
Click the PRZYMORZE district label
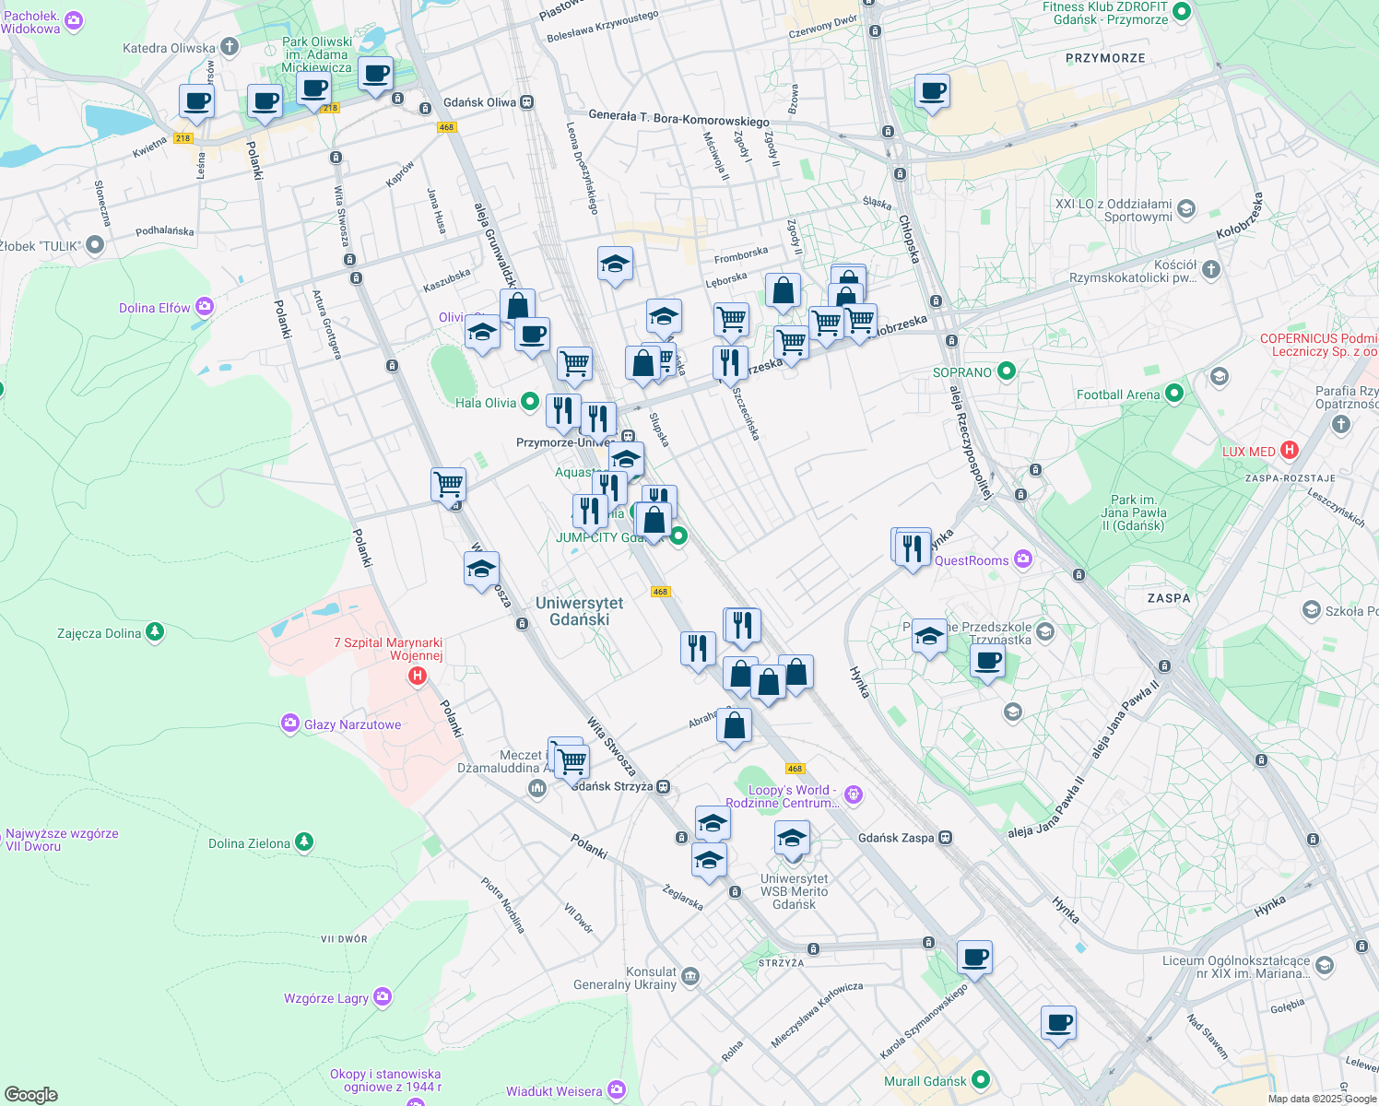point(1105,58)
